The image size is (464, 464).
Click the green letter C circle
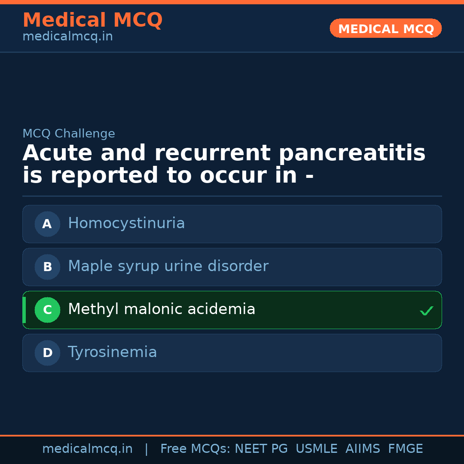47,310
